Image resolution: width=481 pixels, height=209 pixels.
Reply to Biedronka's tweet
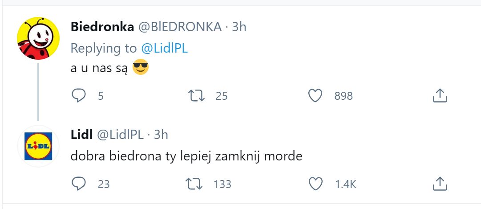click(79, 95)
